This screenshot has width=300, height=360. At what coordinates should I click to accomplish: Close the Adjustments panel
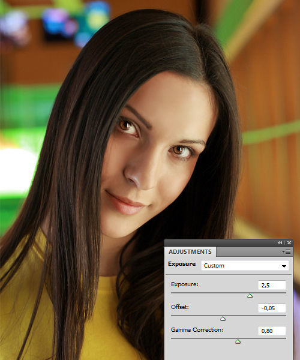tap(289, 242)
